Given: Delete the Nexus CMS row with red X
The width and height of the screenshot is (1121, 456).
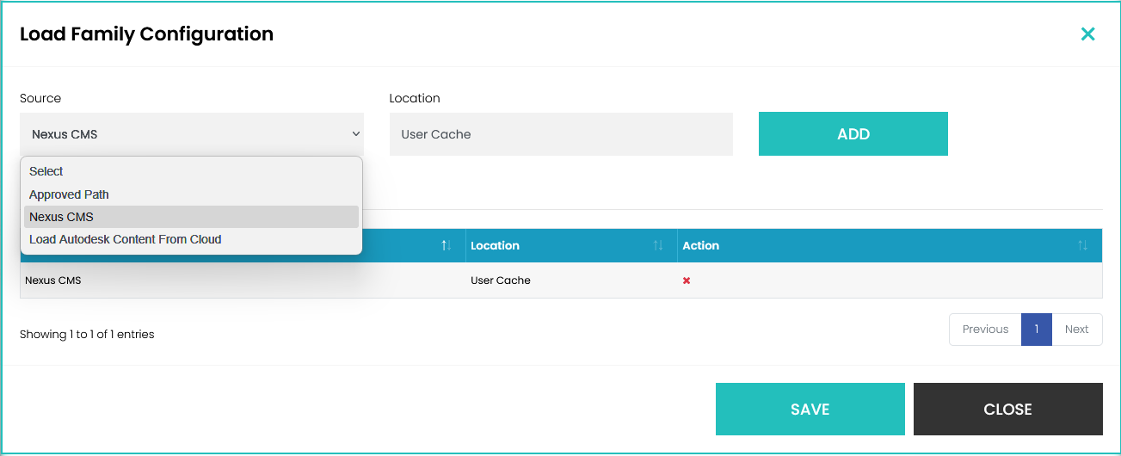Looking at the screenshot, I should tap(687, 280).
